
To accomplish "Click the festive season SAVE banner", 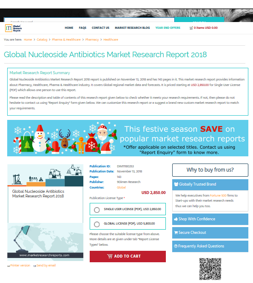I will 128,138.
